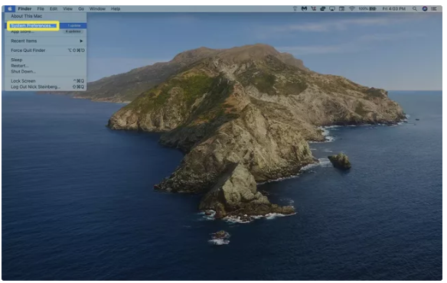Click the first faint menu bar status icon
The image size is (447, 283).
295,9
